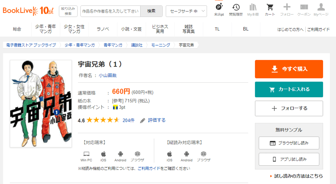Select the ラノベ navigation tab
This screenshot has width=336, height=184.
[103, 29]
